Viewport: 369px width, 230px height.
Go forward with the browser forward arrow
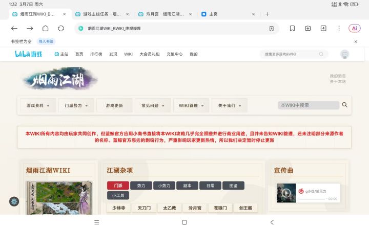30,29
